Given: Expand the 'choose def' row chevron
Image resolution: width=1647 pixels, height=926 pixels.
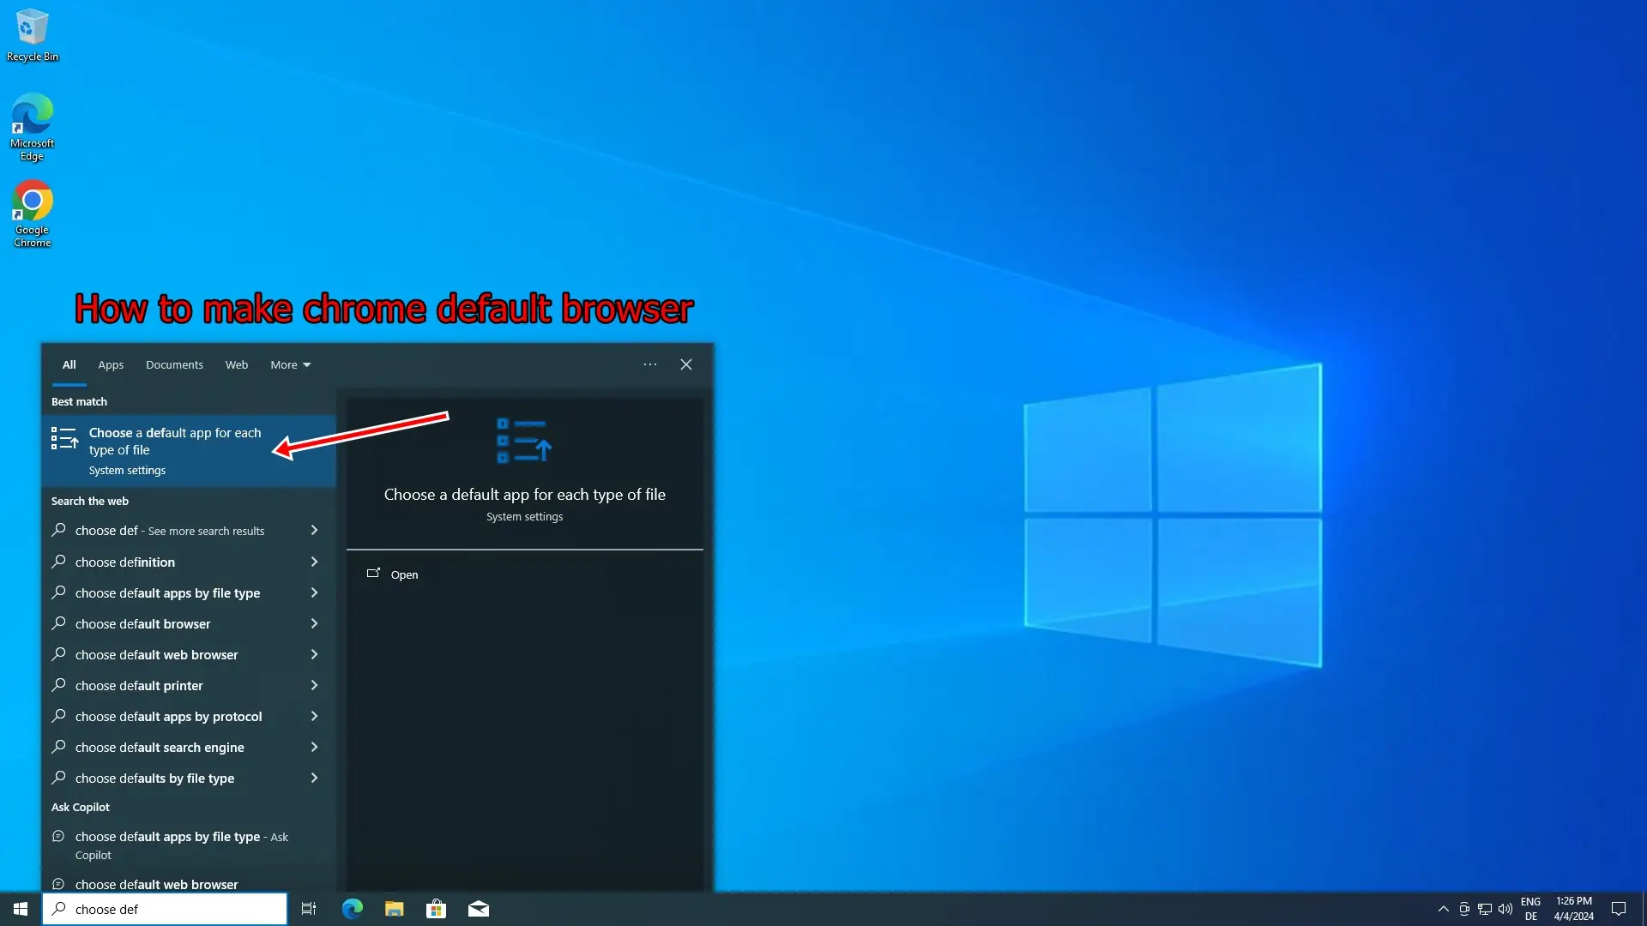Looking at the screenshot, I should (314, 531).
